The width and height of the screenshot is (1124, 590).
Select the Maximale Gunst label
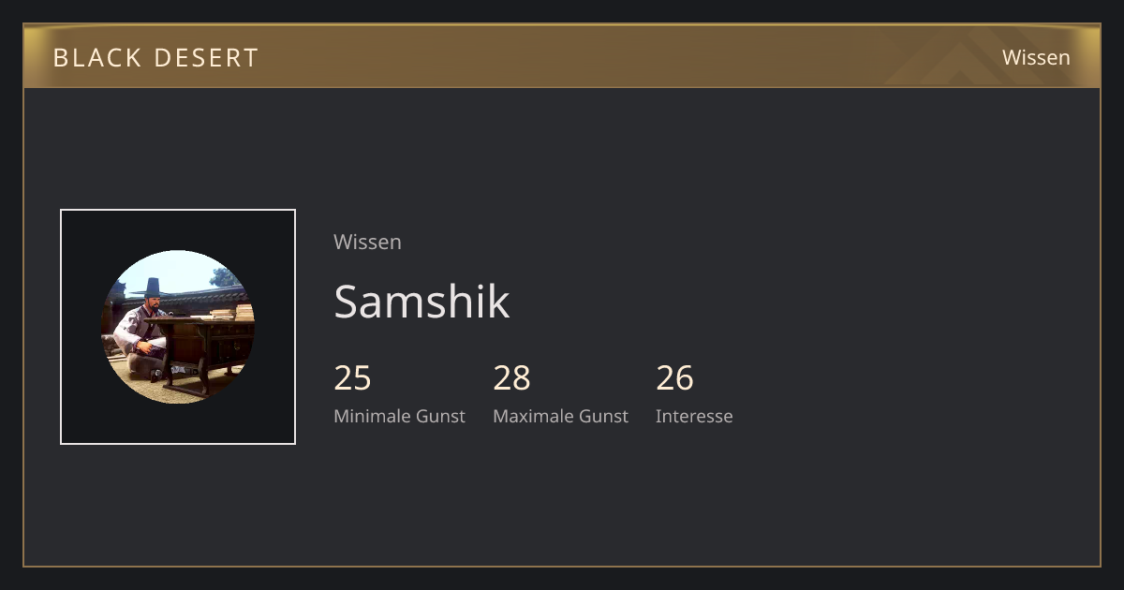click(560, 416)
